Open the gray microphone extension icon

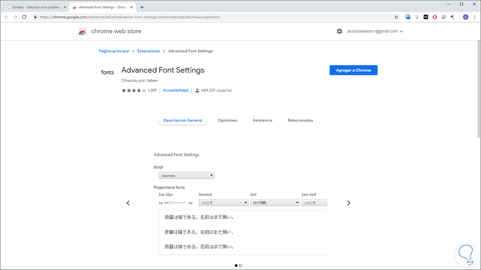click(x=417, y=17)
